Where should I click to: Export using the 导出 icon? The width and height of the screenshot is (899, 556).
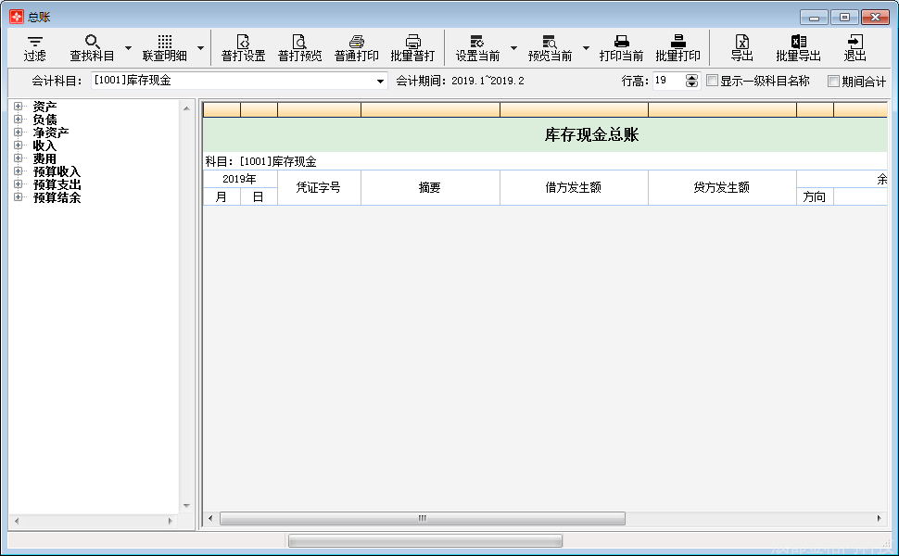[741, 42]
